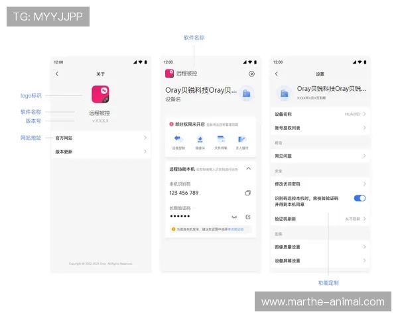Screen dimensions: 398x318
Task: Edit the 长期验证码 with pencil icon
Action: coord(247,217)
